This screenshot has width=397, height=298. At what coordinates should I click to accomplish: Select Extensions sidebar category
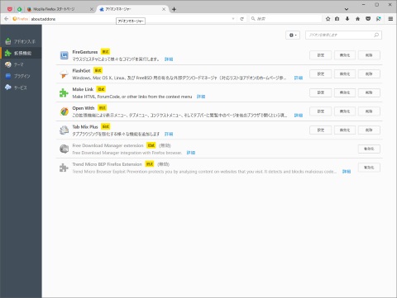click(21, 53)
